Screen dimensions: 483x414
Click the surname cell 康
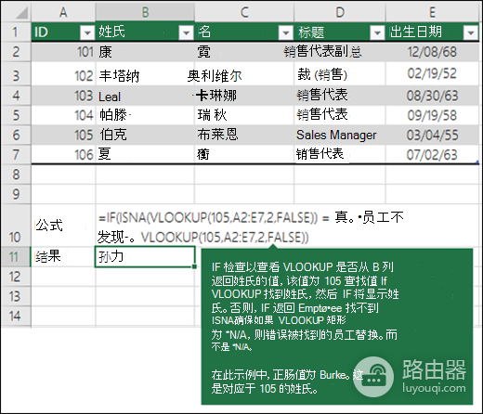pos(145,52)
